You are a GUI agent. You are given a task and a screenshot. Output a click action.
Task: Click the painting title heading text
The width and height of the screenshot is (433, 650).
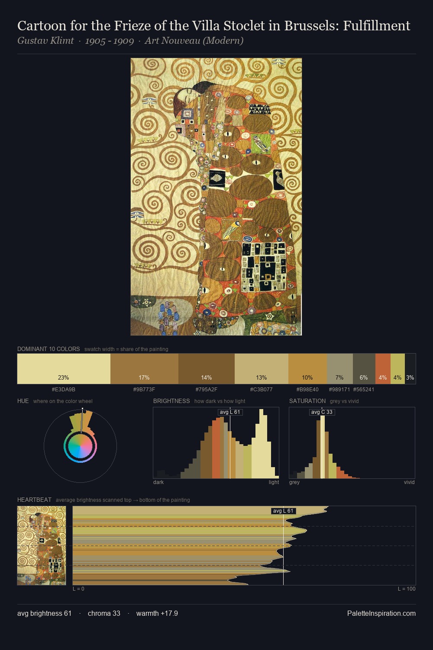213,26
